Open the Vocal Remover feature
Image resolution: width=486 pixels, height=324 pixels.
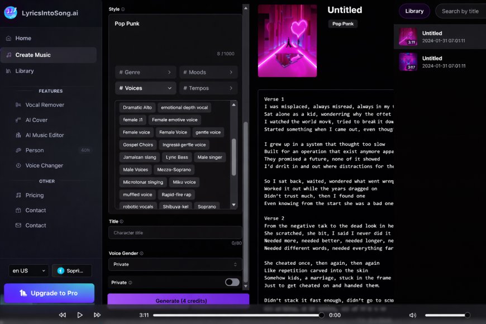click(x=45, y=105)
